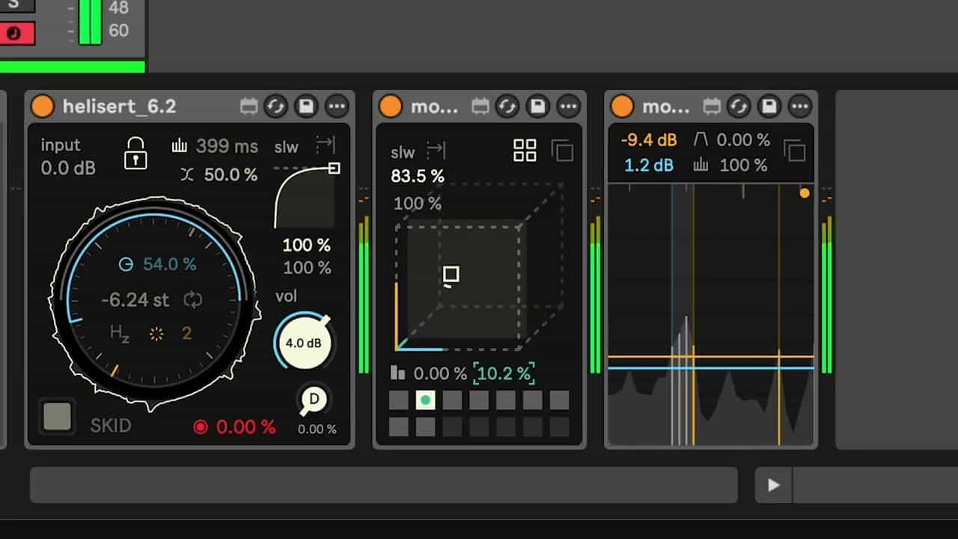Save the helisert_6.2 device preset
958x539 pixels.
coord(305,106)
